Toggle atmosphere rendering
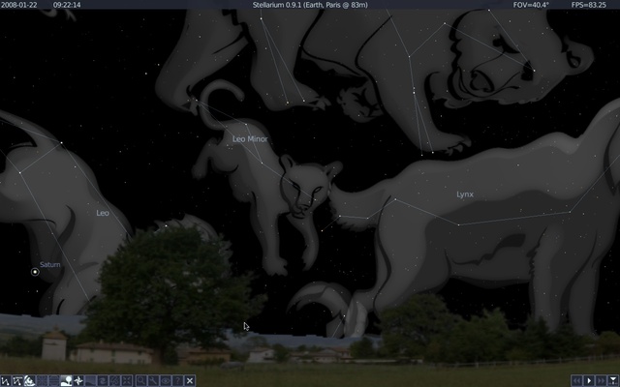Viewport: 620px width, 387px height. (x=90, y=380)
